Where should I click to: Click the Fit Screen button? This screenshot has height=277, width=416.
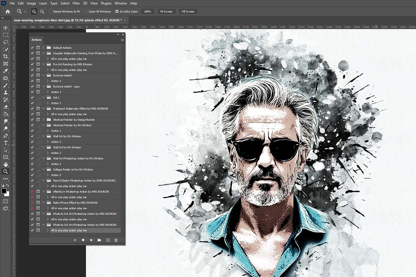point(166,11)
